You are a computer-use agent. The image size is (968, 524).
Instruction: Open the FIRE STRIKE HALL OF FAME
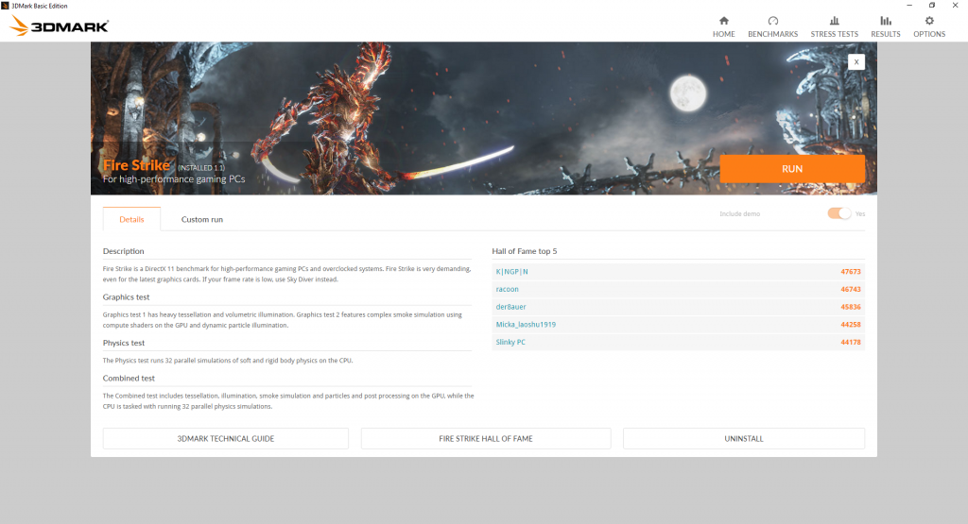pyautogui.click(x=486, y=438)
